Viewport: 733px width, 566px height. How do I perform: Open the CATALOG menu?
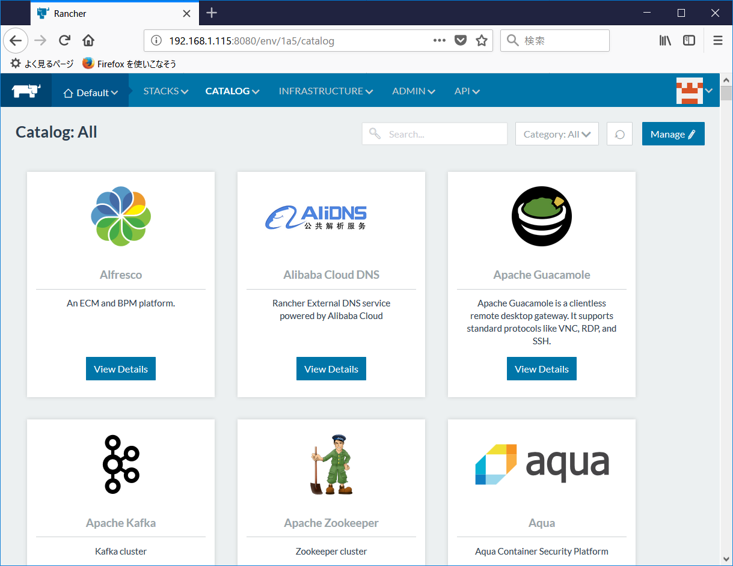click(232, 91)
